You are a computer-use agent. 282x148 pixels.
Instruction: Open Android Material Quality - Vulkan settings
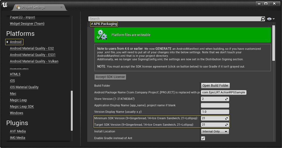tap(34, 61)
